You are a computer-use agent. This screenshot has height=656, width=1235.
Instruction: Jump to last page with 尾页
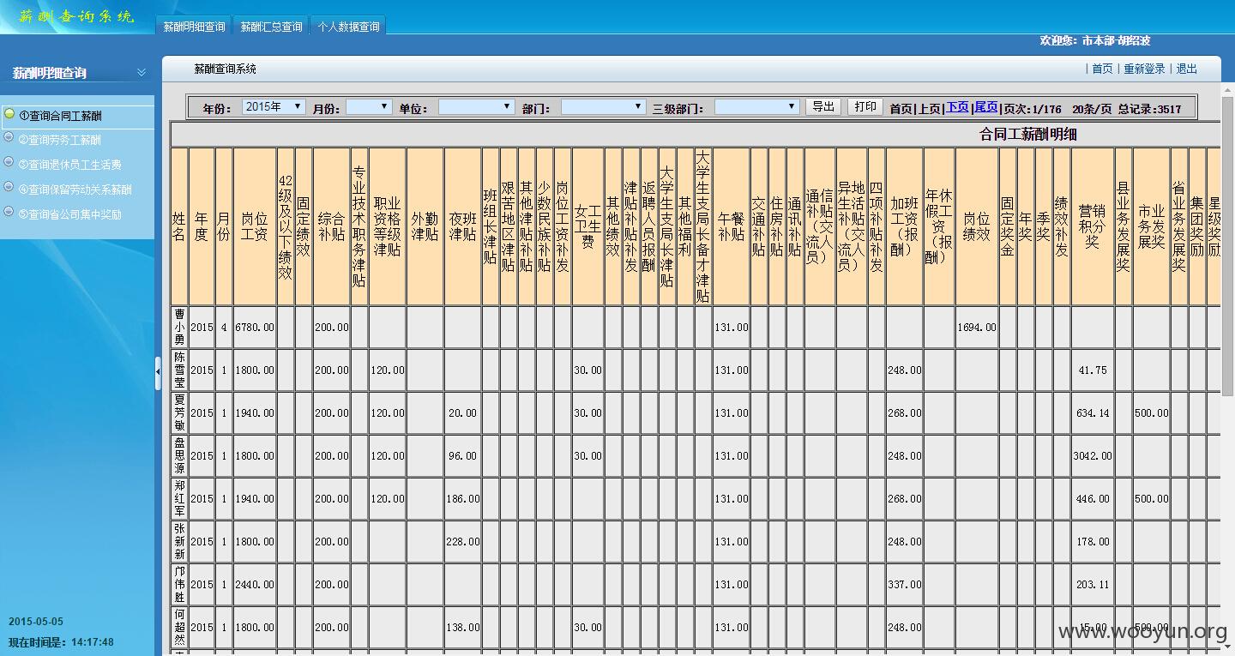[986, 107]
